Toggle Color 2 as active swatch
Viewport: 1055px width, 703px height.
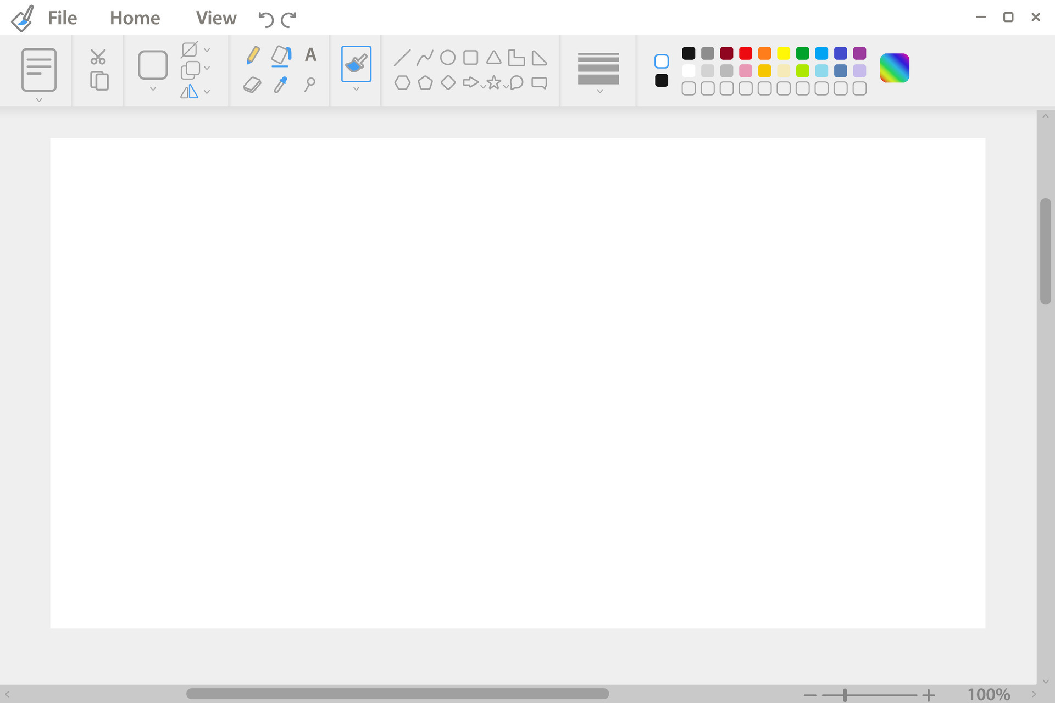tap(662, 80)
